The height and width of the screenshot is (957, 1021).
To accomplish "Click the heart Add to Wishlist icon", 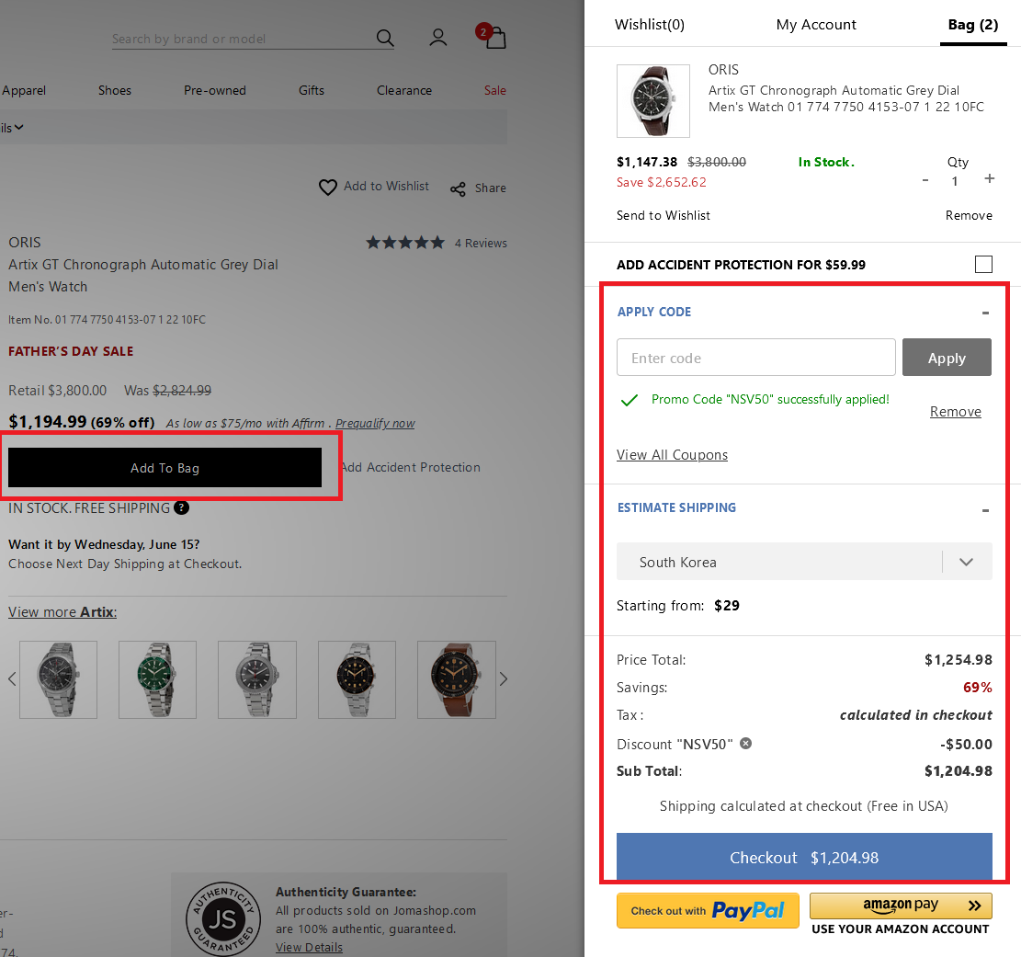I will (x=327, y=188).
